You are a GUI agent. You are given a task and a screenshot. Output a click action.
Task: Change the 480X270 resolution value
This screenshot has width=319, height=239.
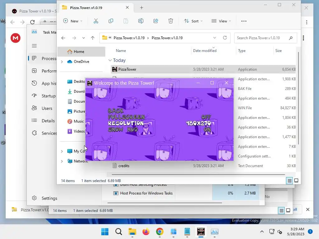198,123
